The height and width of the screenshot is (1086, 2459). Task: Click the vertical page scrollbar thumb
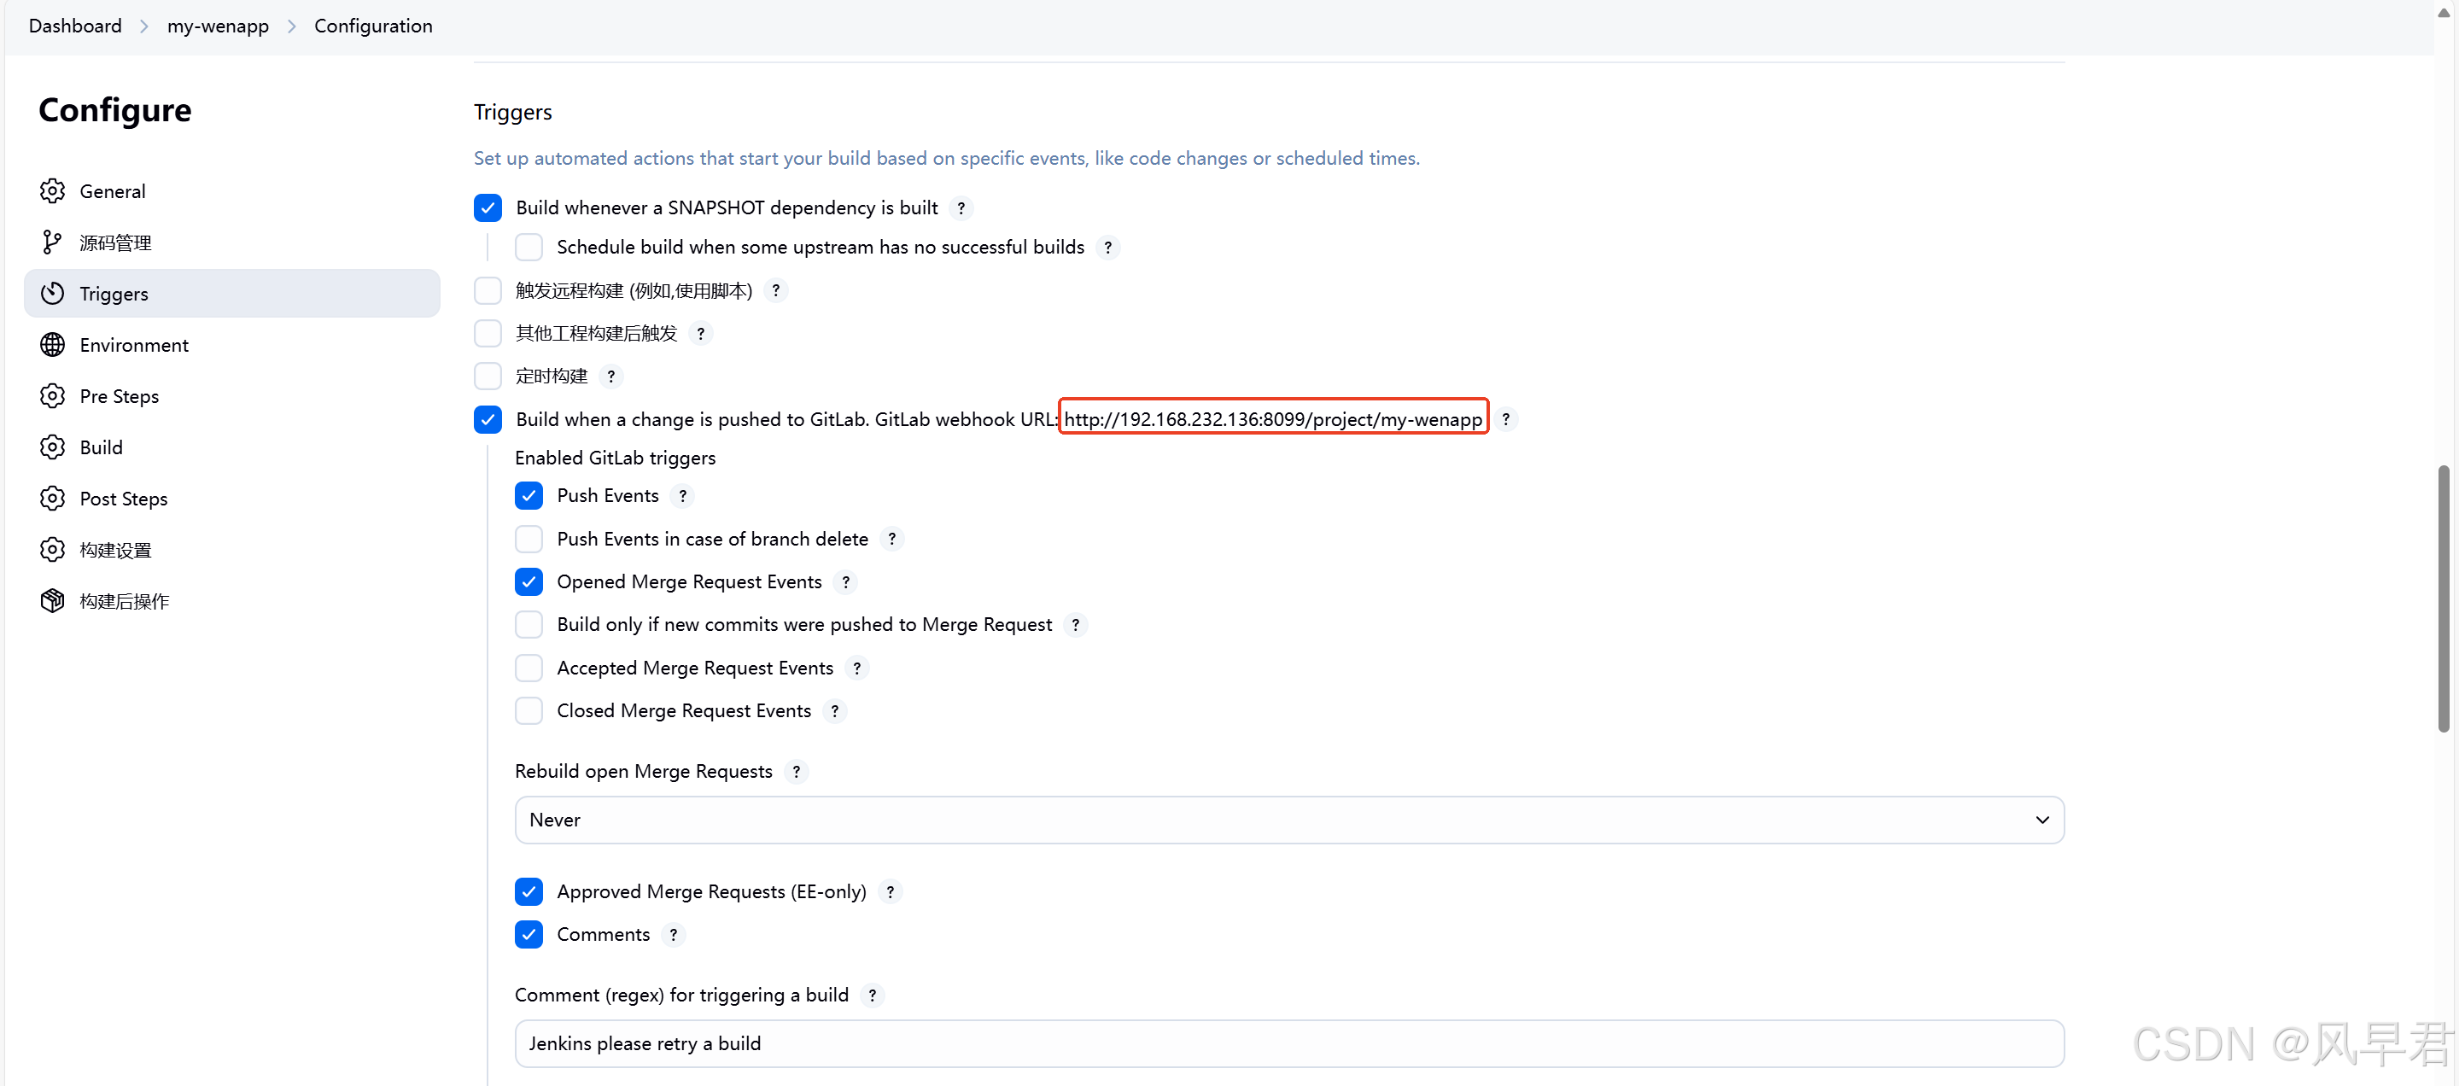2443,598
